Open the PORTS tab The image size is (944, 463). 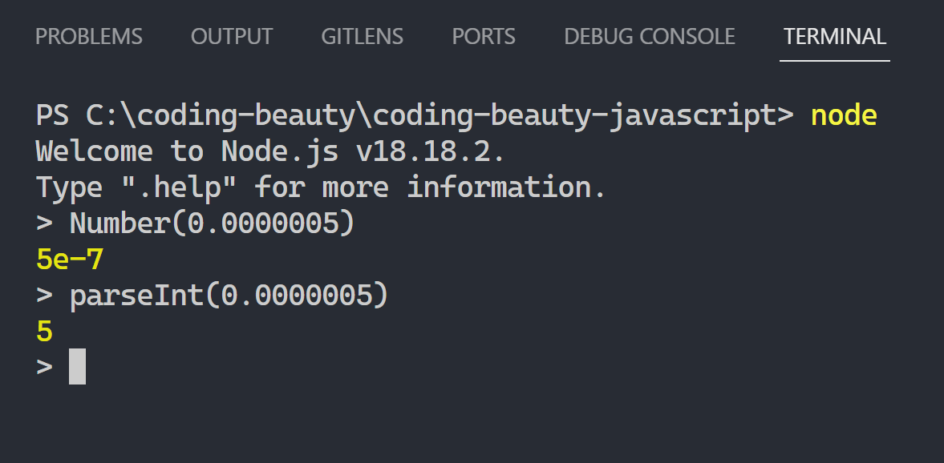(x=484, y=37)
